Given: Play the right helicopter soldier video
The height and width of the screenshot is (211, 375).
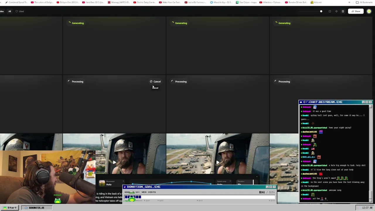Looking at the screenshot, I should pyautogui.click(x=218, y=162).
